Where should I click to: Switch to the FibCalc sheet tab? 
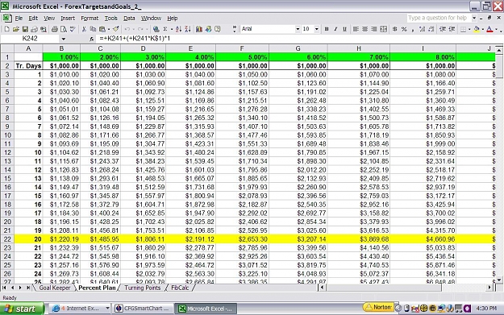(x=180, y=288)
